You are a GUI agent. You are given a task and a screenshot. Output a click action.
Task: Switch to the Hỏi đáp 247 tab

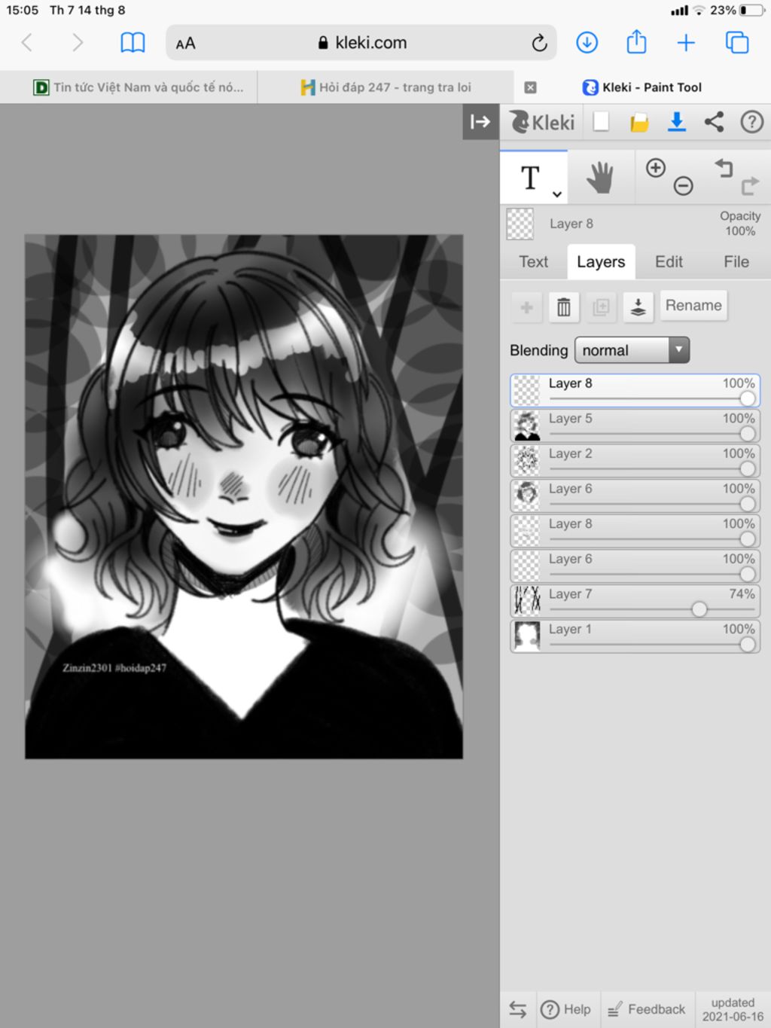pyautogui.click(x=385, y=87)
